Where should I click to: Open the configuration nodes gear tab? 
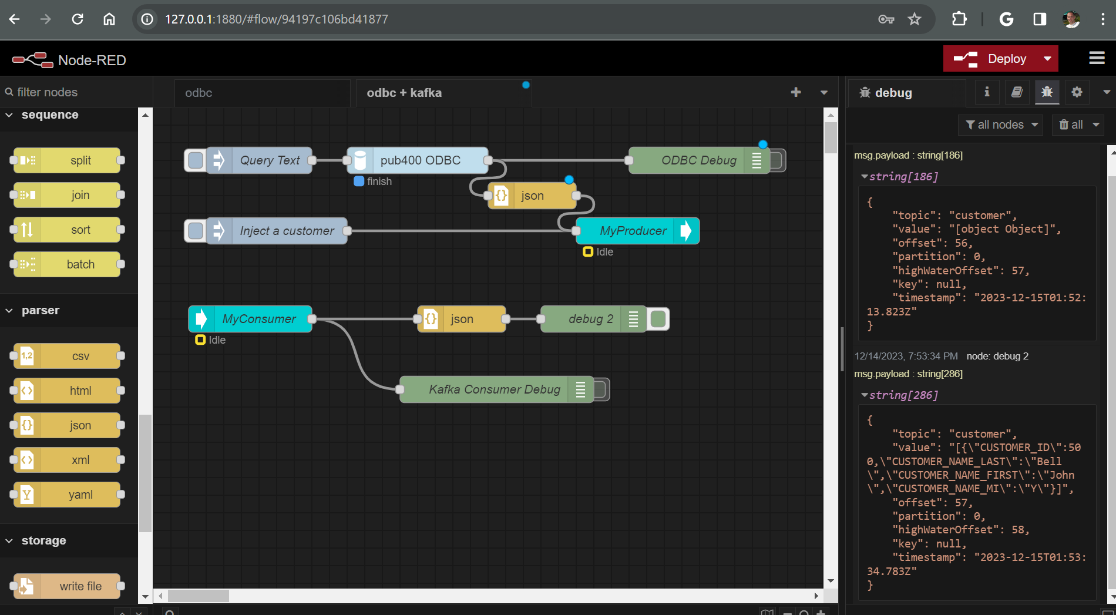[1077, 92]
